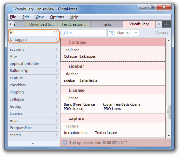Click the Seitenleiste translation text
This screenshot has height=156, width=180.
pos(89,80)
